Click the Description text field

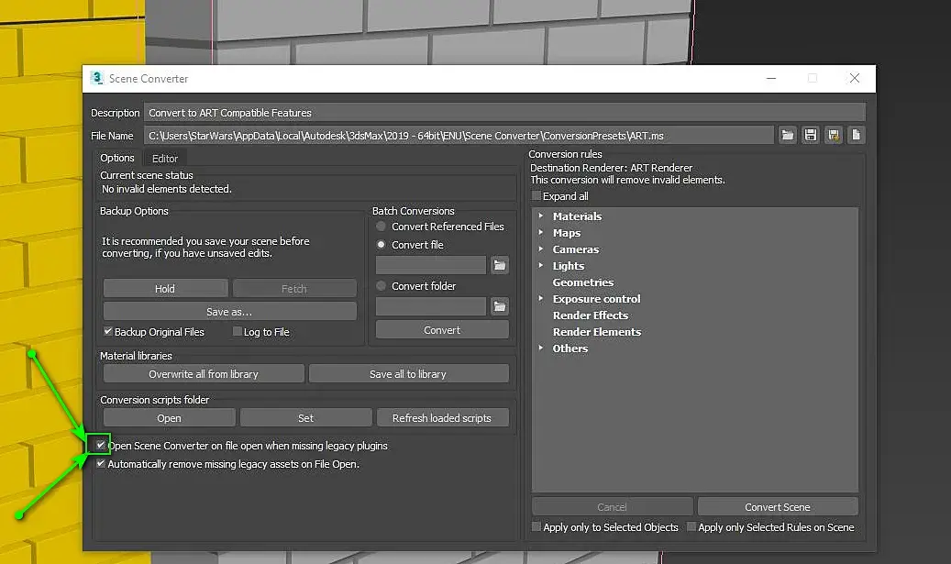click(x=504, y=113)
